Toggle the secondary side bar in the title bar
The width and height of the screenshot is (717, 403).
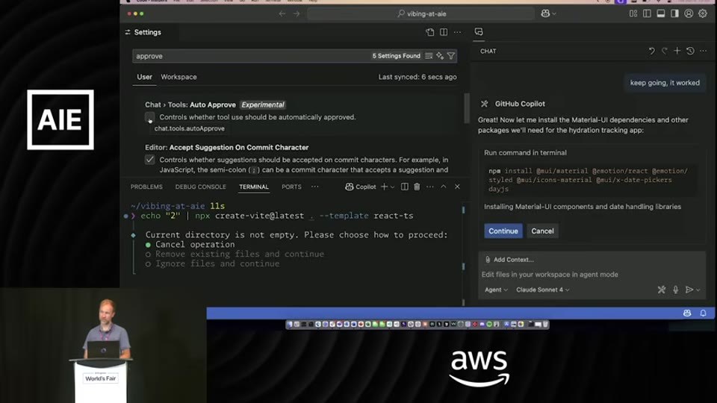[x=674, y=13]
